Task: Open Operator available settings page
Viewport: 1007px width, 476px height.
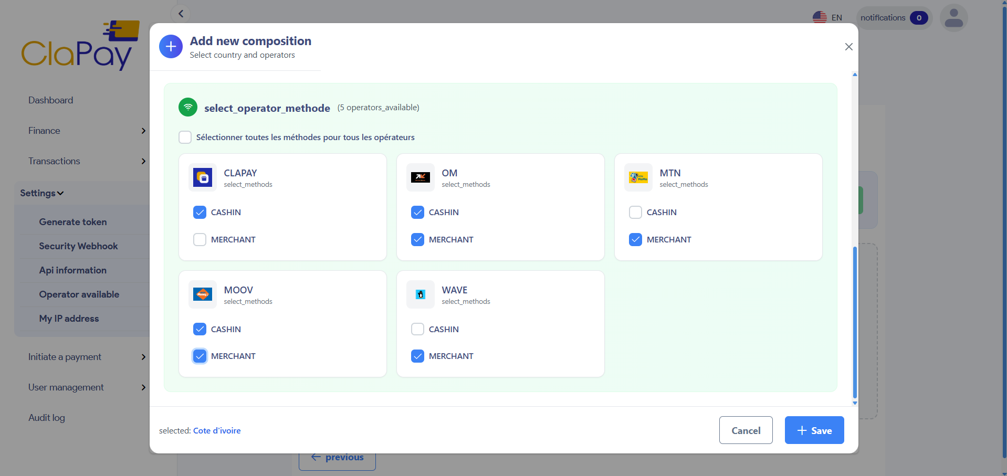Action: click(79, 294)
